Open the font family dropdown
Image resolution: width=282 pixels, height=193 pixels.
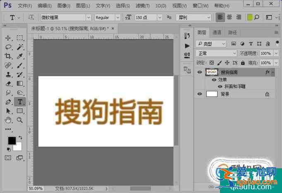[88, 18]
